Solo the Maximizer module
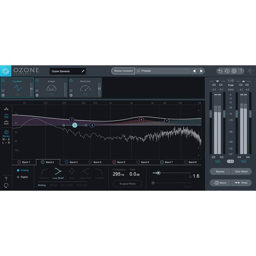 tap(71, 95)
